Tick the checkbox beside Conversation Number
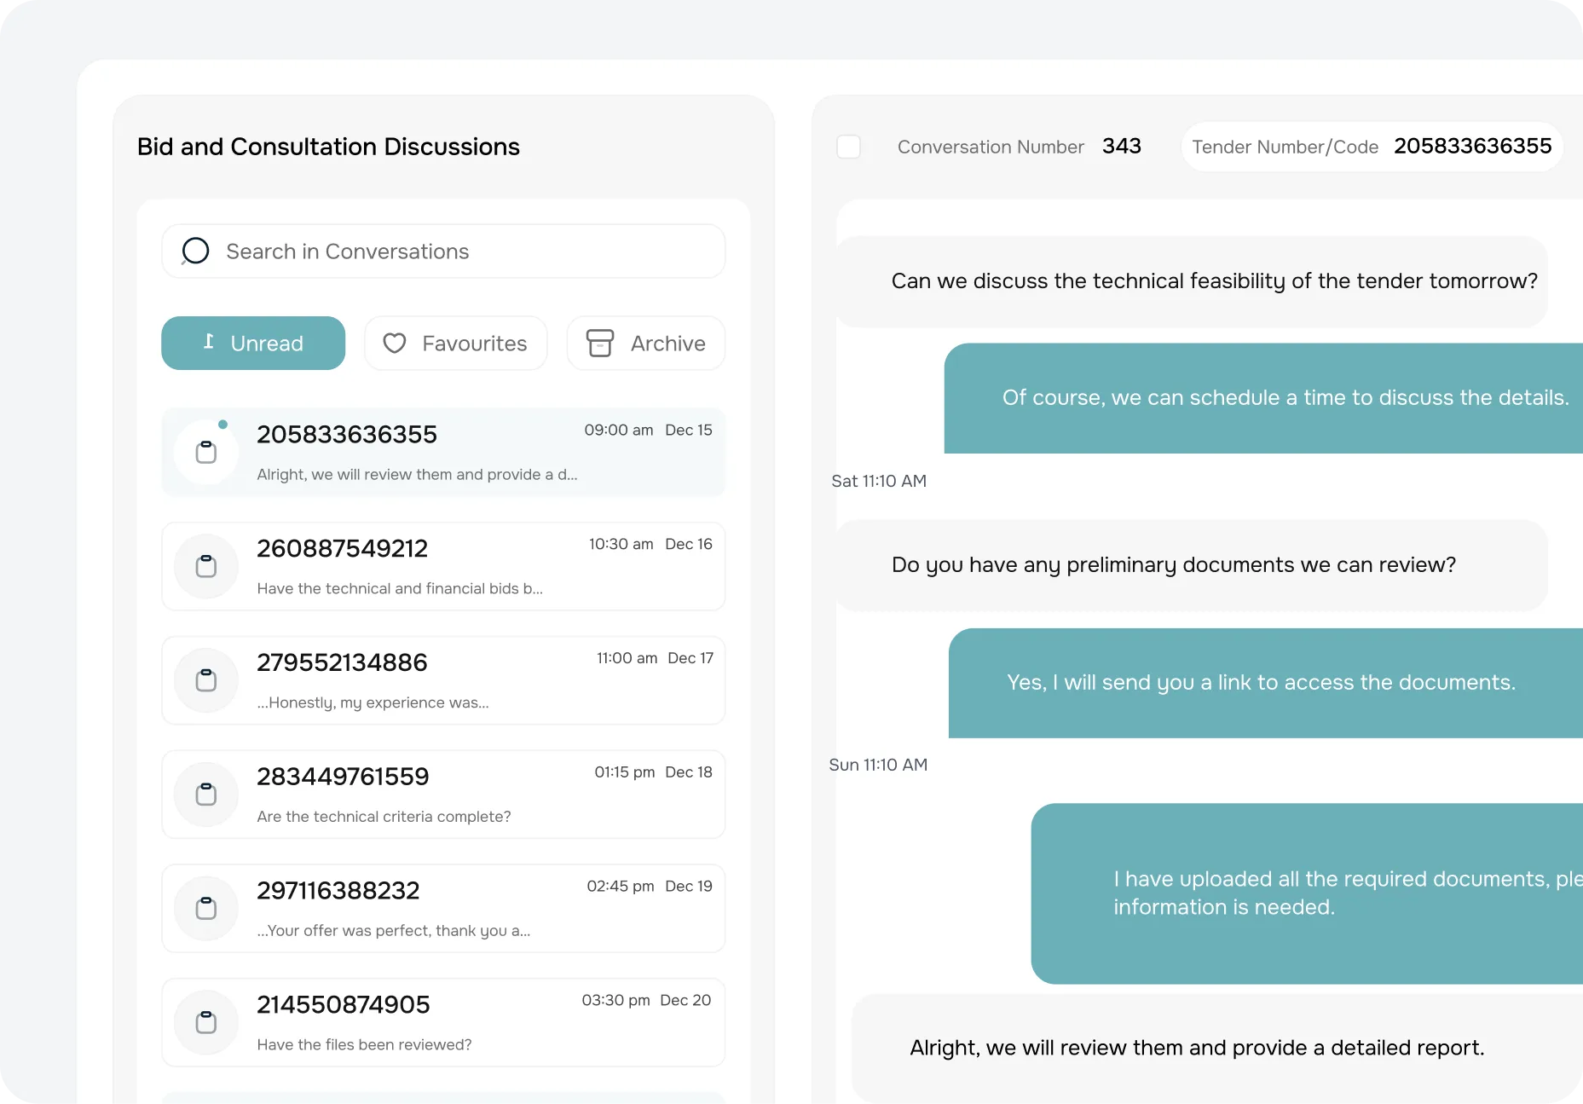This screenshot has height=1104, width=1583. click(848, 147)
